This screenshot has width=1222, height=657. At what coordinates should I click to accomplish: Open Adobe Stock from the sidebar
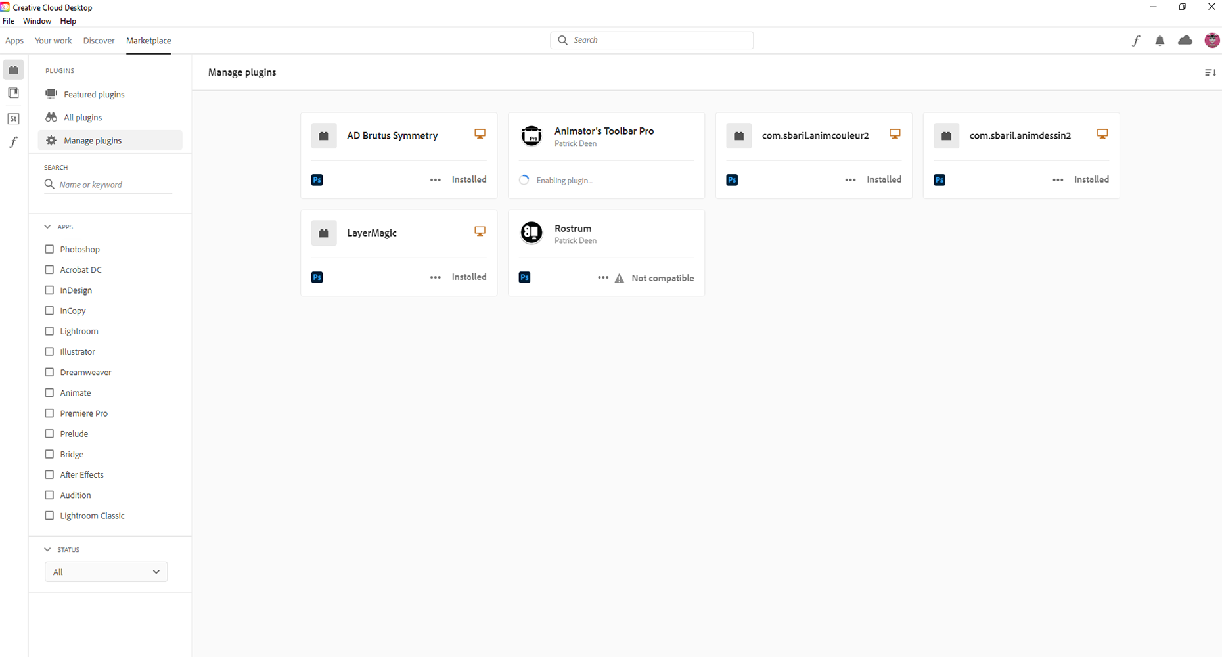[x=13, y=118]
